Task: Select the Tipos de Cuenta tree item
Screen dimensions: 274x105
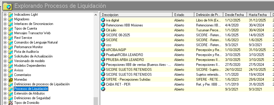Action: [25, 28]
